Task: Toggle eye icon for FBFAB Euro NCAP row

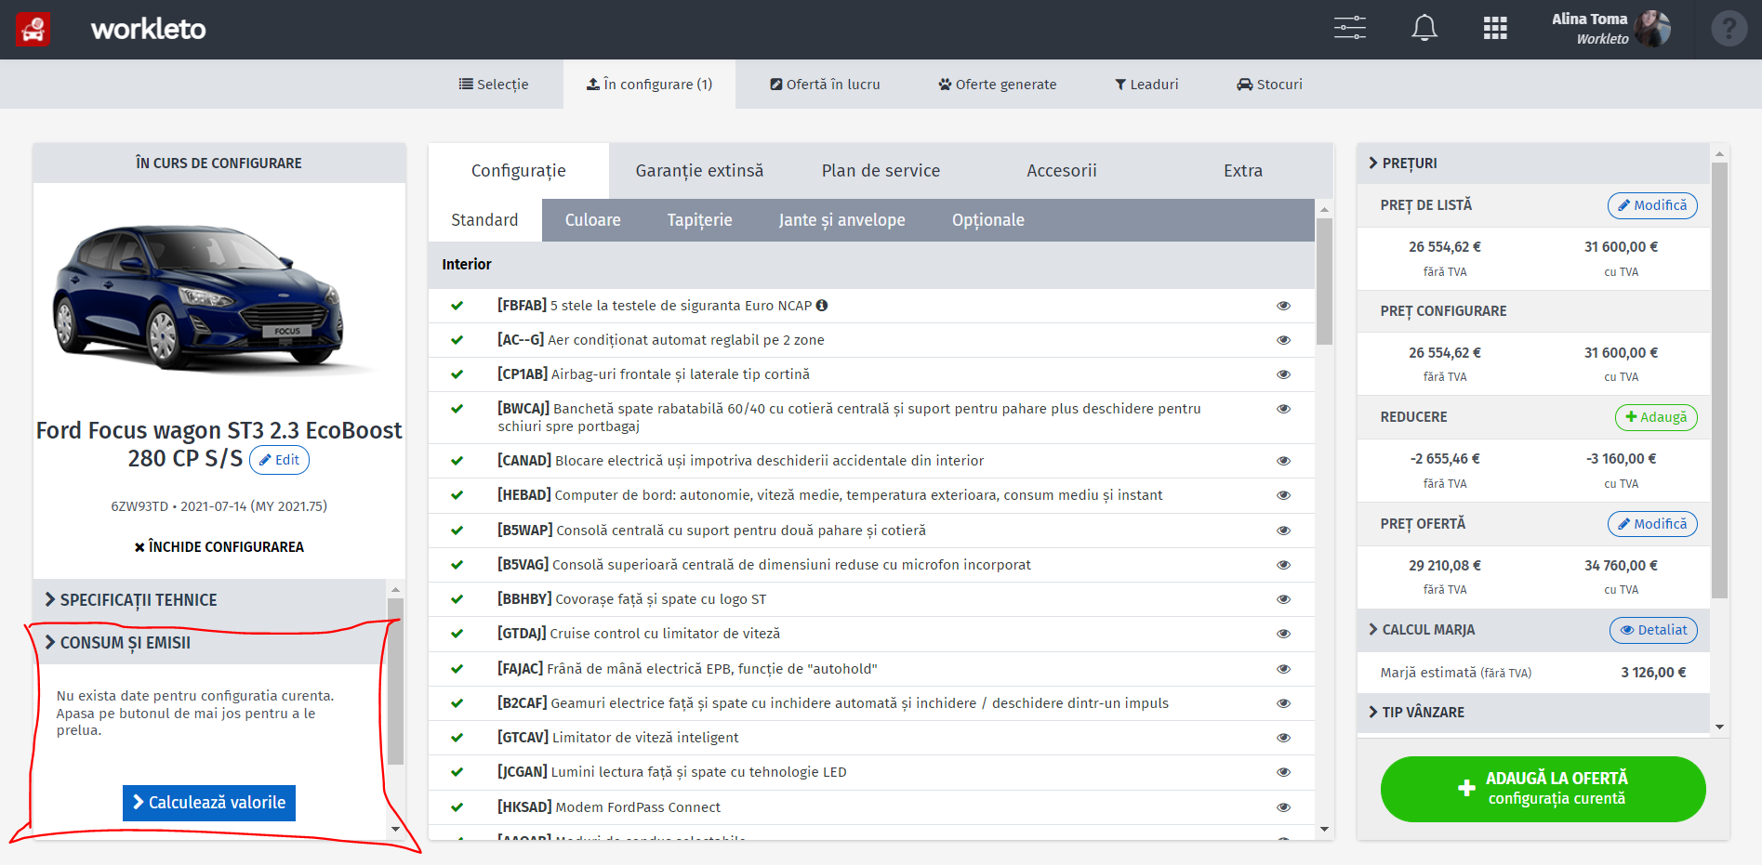Action: 1283,306
